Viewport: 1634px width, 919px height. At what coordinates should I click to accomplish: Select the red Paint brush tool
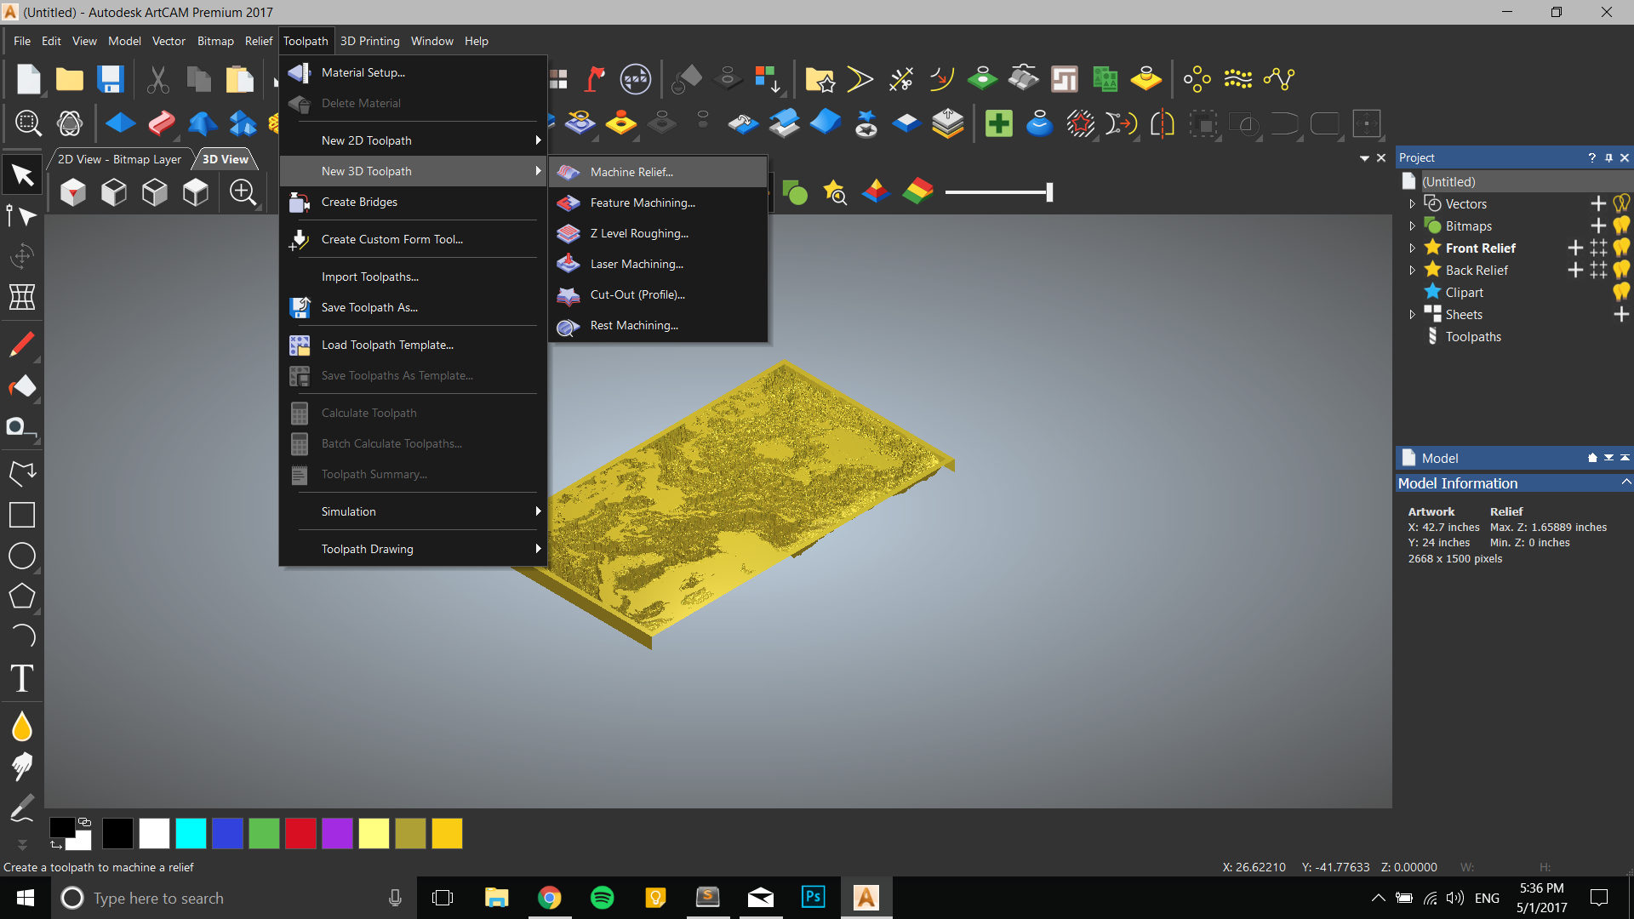pyautogui.click(x=22, y=345)
